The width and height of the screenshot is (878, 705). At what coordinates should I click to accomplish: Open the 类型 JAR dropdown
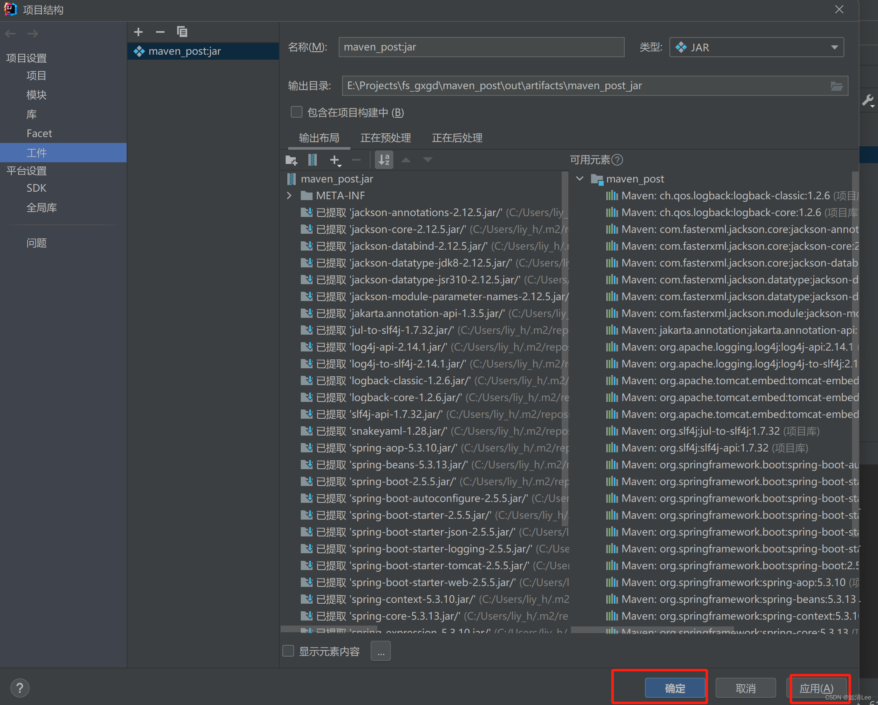click(x=756, y=48)
